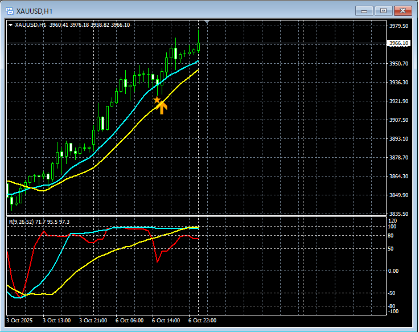Click the orange star marker on chart
The image size is (419, 332).
157,100
